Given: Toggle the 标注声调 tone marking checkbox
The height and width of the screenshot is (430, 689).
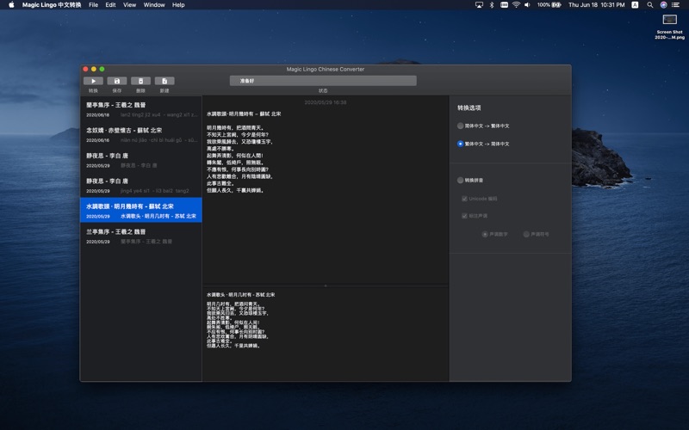Looking at the screenshot, I should click(x=465, y=216).
